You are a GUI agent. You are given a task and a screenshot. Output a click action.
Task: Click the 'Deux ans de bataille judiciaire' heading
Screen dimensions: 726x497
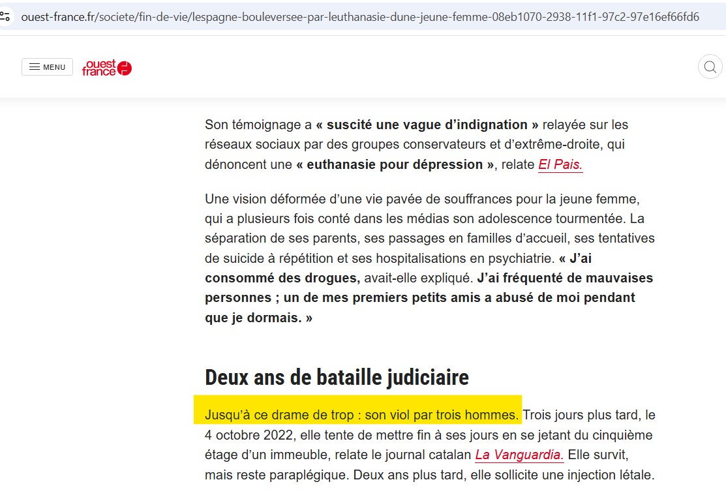click(337, 377)
